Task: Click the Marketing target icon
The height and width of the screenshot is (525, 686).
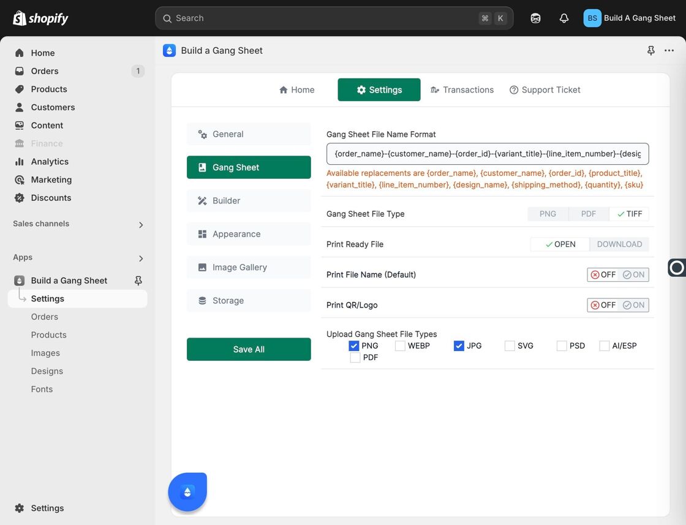Action: [19, 180]
